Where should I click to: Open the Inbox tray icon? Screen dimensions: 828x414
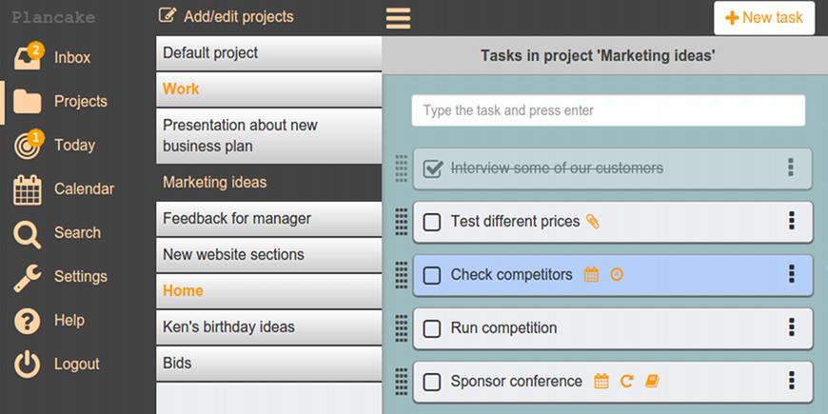pyautogui.click(x=27, y=57)
